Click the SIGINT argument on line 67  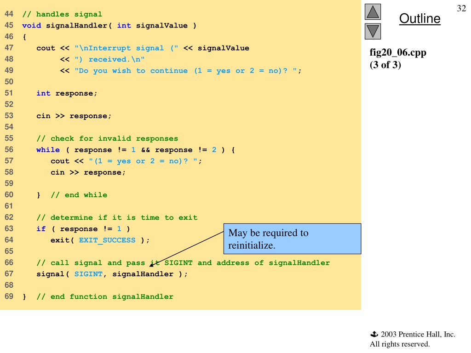(88, 274)
